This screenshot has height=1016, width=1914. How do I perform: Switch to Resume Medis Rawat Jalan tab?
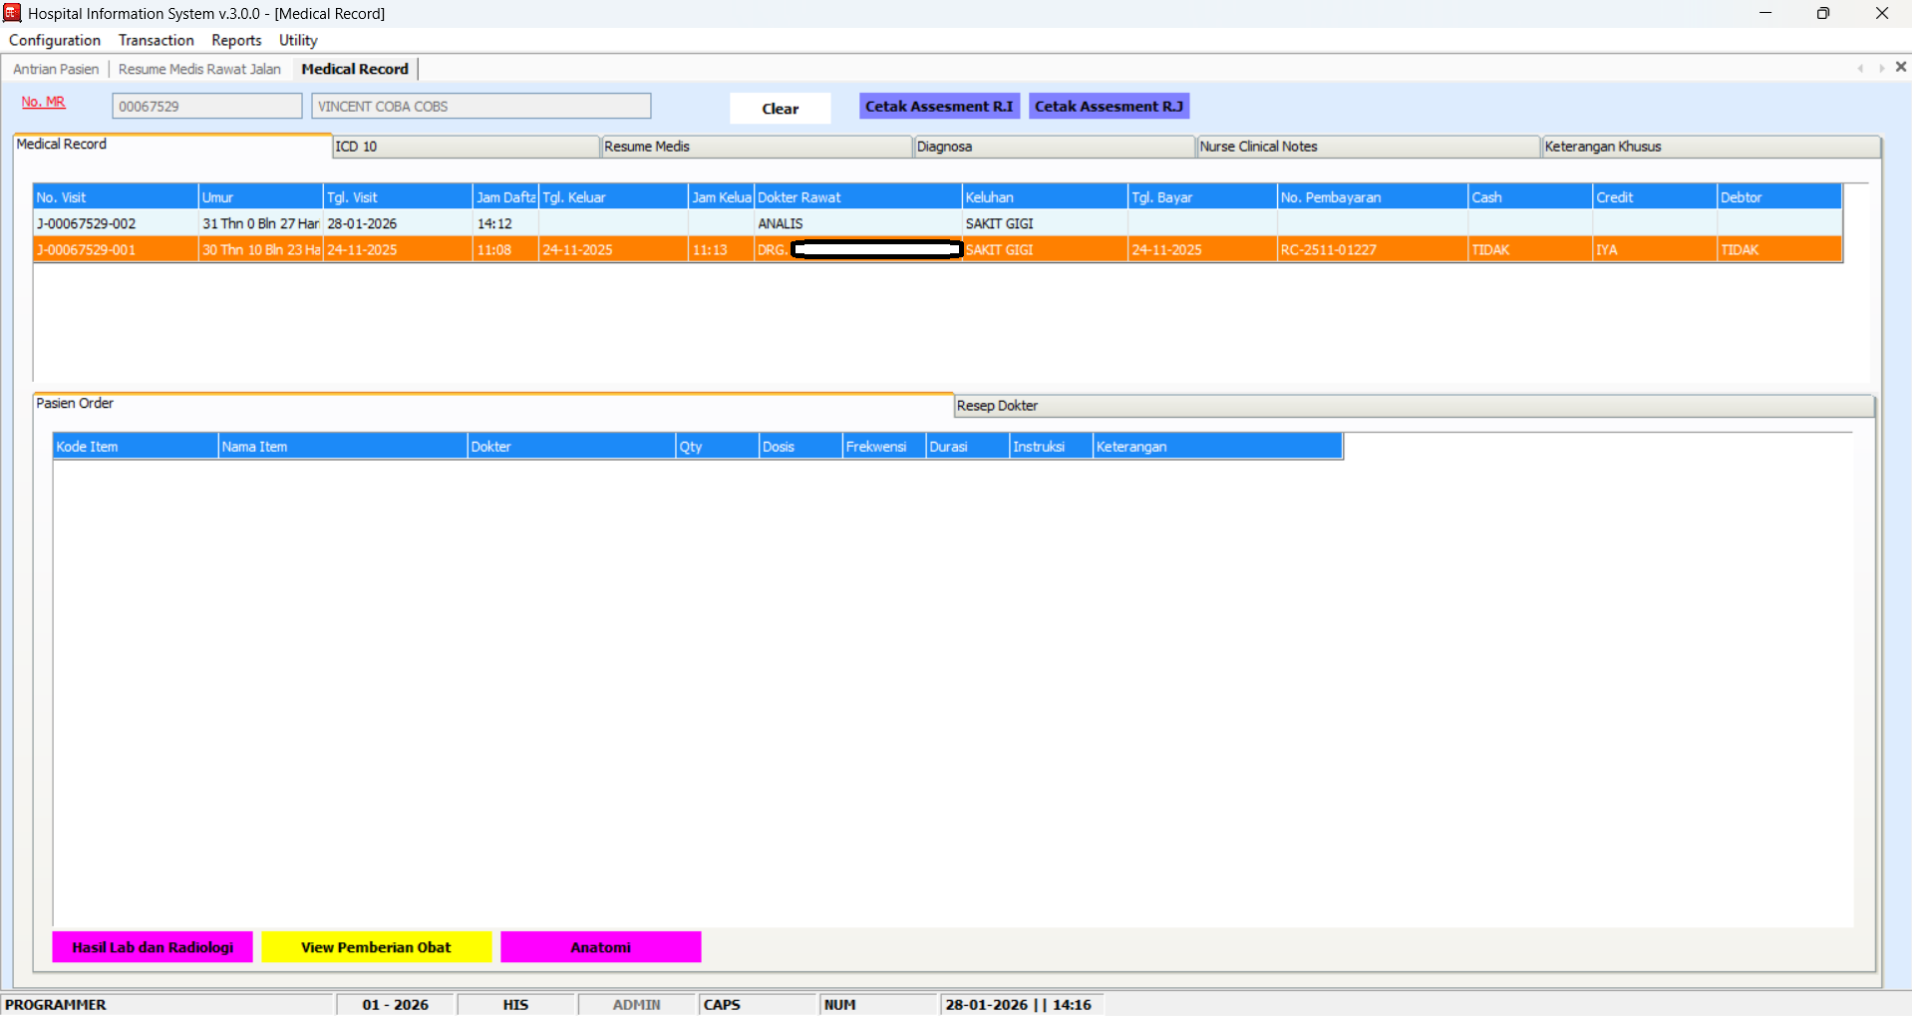[x=199, y=69]
